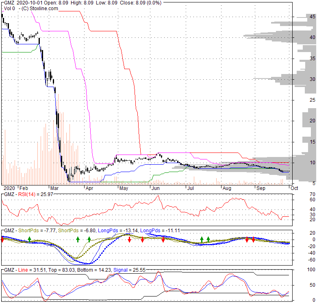Click the "May" month label

(124, 188)
